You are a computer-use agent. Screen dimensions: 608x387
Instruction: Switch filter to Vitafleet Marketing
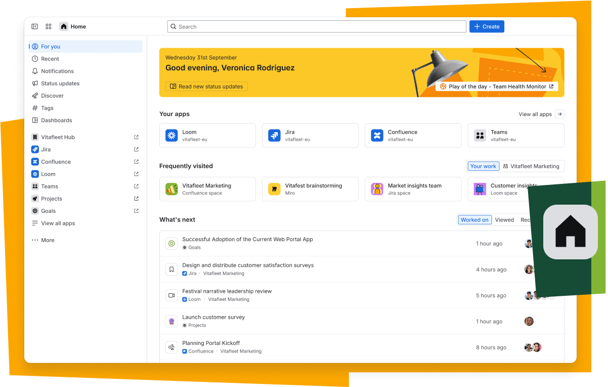coord(531,166)
